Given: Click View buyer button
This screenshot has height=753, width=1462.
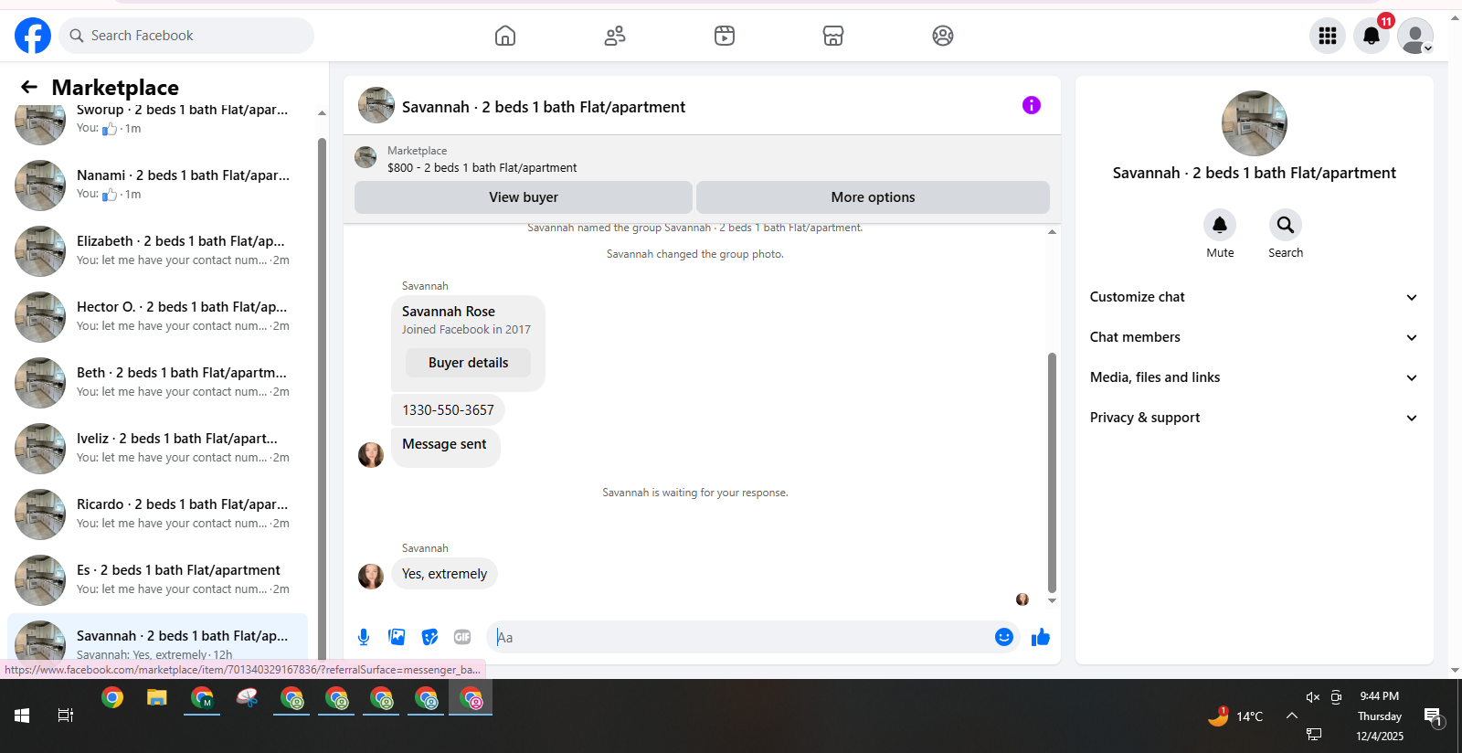Looking at the screenshot, I should (524, 197).
